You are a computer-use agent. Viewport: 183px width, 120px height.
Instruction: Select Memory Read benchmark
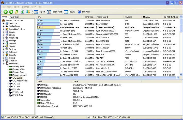(18, 66)
